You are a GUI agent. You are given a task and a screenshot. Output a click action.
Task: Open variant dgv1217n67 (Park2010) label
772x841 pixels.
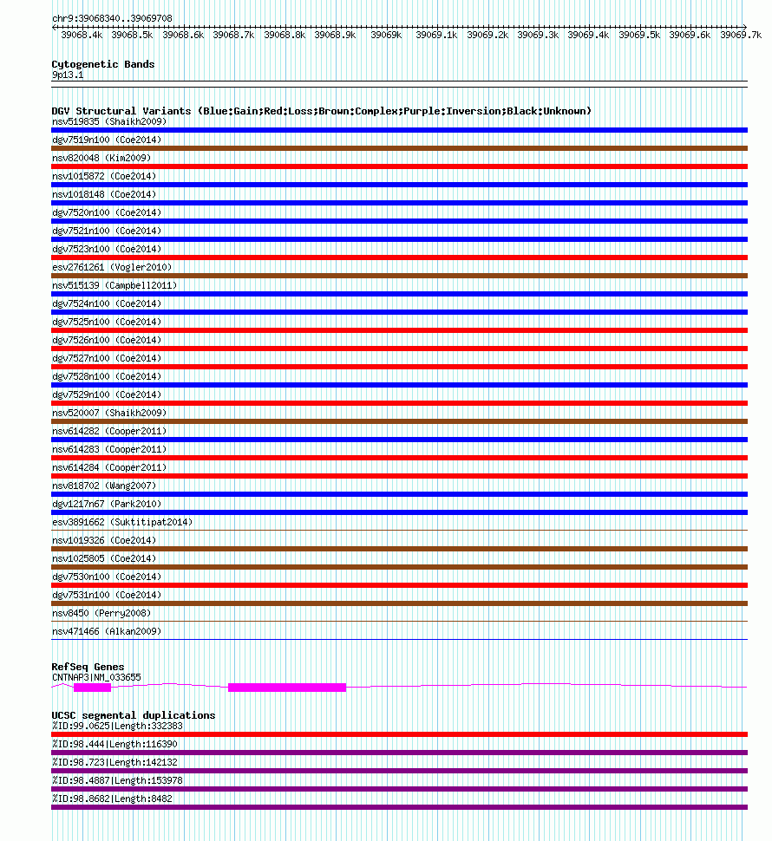pyautogui.click(x=107, y=505)
